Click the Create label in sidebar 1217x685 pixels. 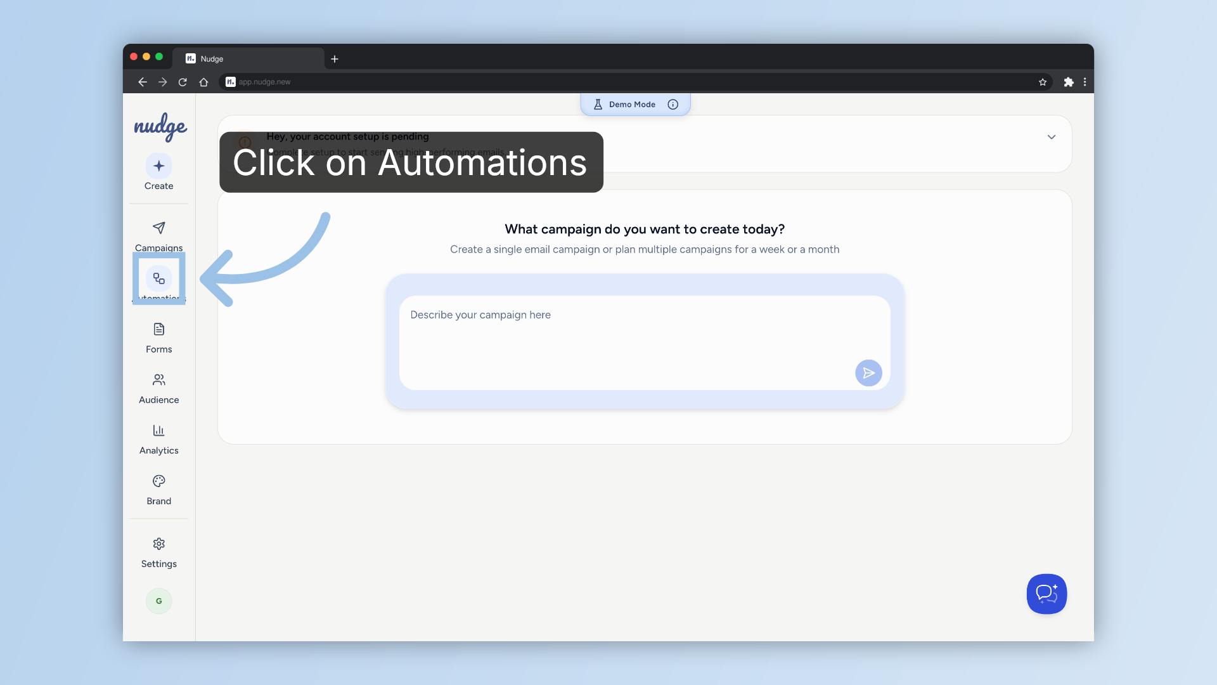click(158, 186)
